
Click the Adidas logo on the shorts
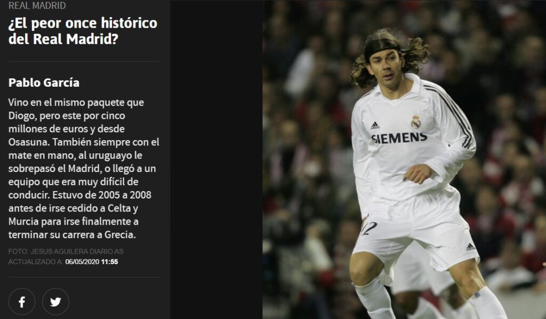470,247
